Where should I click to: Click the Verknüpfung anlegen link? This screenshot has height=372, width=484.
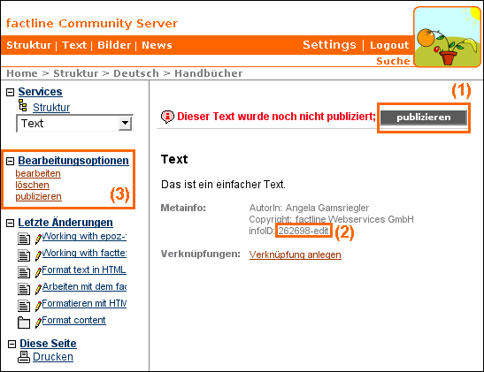pos(296,254)
